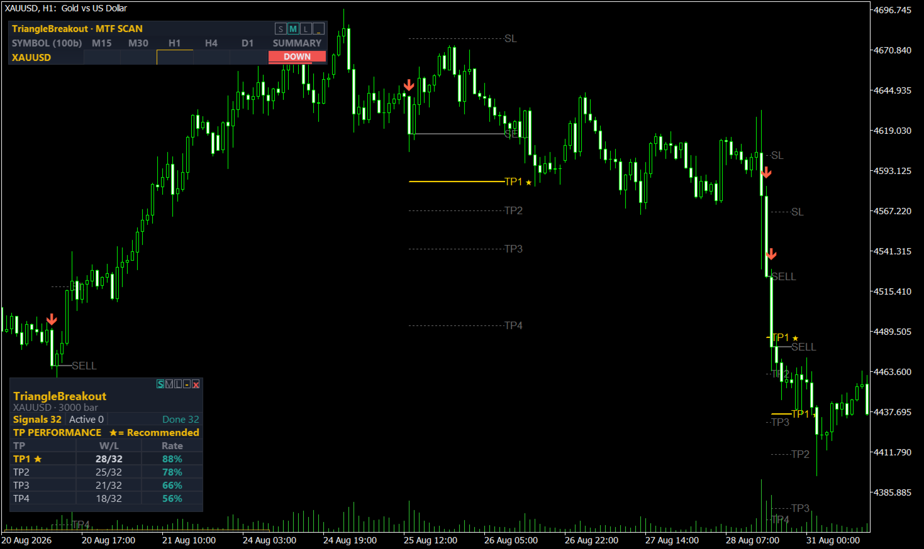Set TriangleBreakout stats panel to large (L)
Image resolution: width=924 pixels, height=549 pixels.
(178, 384)
